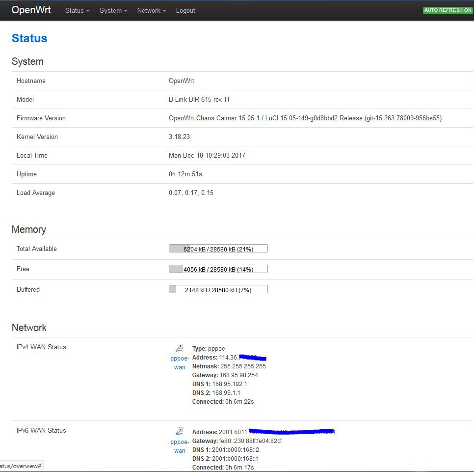Image resolution: width=474 pixels, height=472 pixels.
Task: Click the kernel version value 3.18.23
Action: tap(179, 137)
